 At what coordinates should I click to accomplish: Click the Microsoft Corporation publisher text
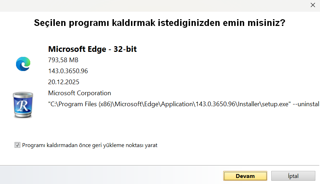pyautogui.click(x=79, y=93)
